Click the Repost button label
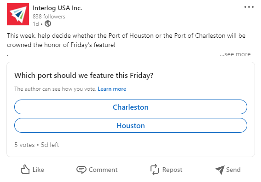Image resolution: width=261 pixels, height=182 pixels. point(172,170)
